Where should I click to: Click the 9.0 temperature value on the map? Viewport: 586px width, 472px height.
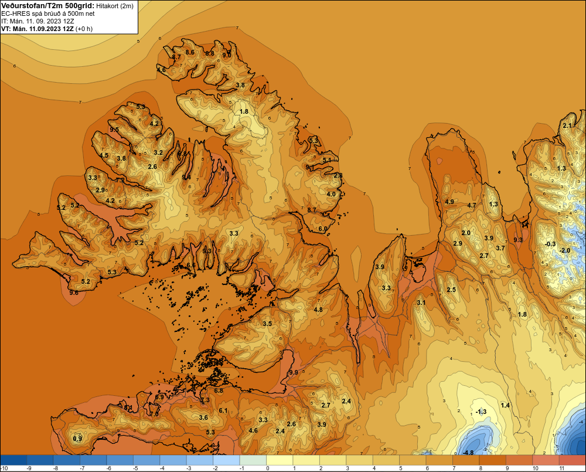pyautogui.click(x=227, y=55)
